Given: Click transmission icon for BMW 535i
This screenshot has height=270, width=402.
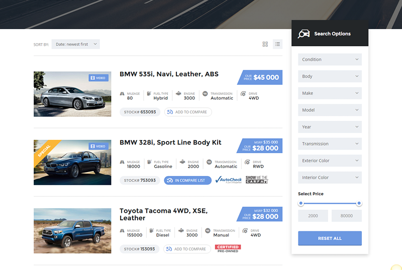Looking at the screenshot, I should [x=205, y=94].
